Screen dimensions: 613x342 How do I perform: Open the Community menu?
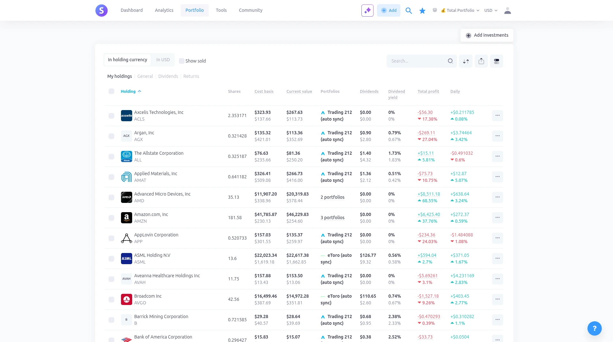[x=251, y=11]
